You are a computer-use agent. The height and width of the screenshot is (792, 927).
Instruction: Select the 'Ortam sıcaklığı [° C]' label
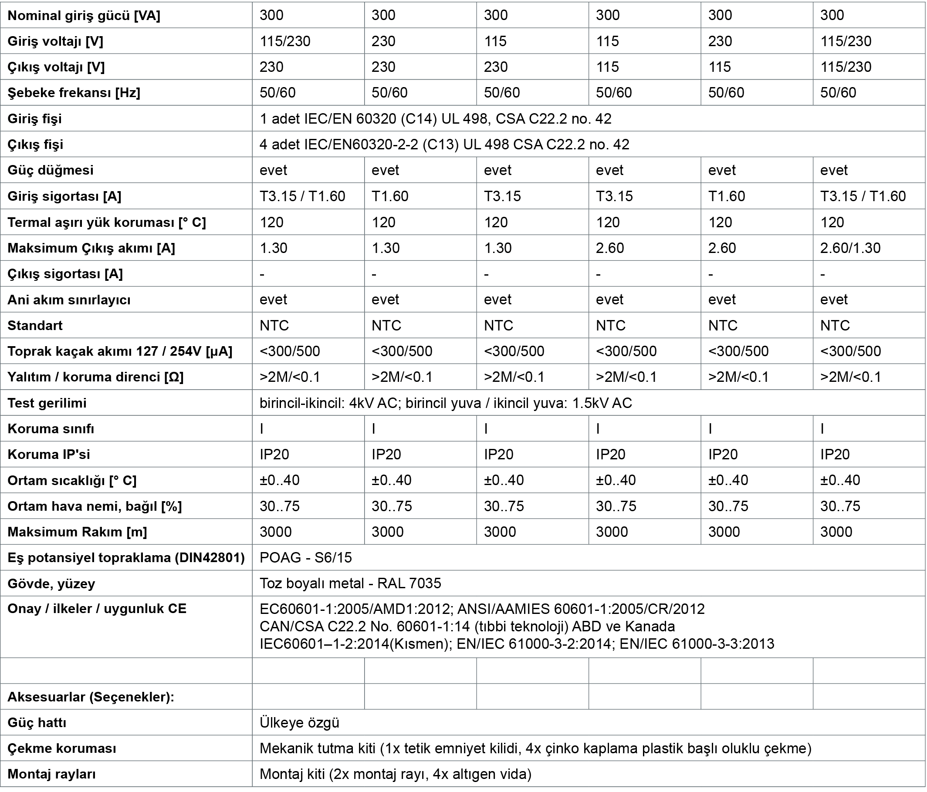click(x=72, y=481)
